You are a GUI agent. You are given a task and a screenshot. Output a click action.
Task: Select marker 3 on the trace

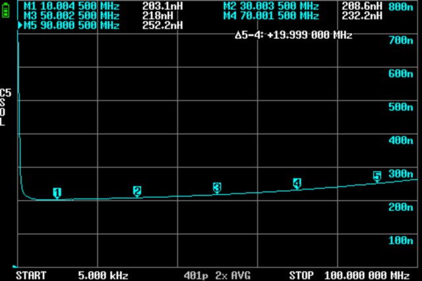[x=217, y=188]
